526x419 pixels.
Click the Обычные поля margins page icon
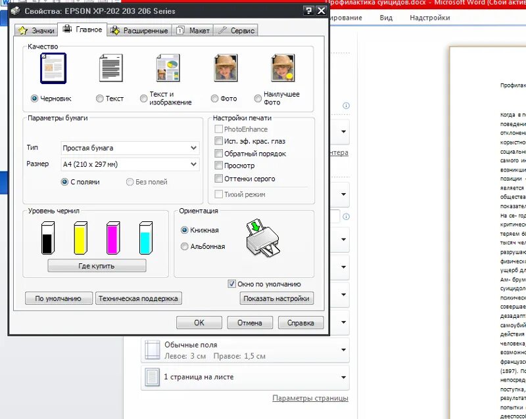pos(152,350)
